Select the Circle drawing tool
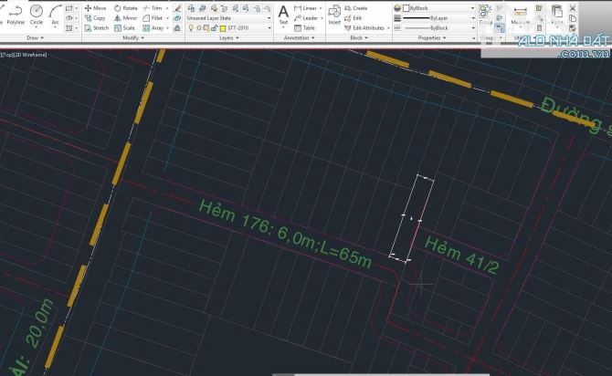612x376 pixels. tap(37, 14)
